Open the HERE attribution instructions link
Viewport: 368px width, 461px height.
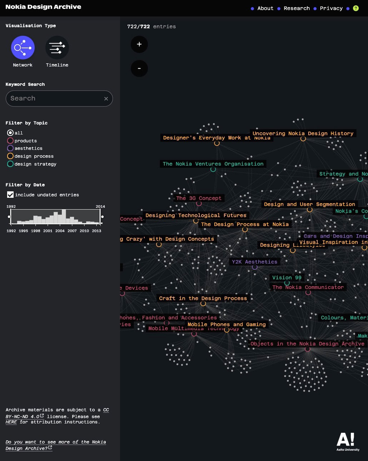tap(11, 422)
